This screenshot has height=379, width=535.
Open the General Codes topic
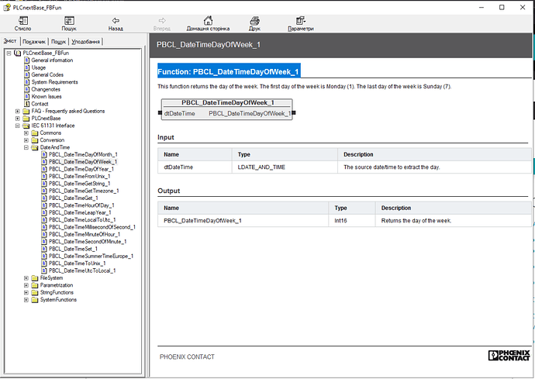[x=47, y=74]
